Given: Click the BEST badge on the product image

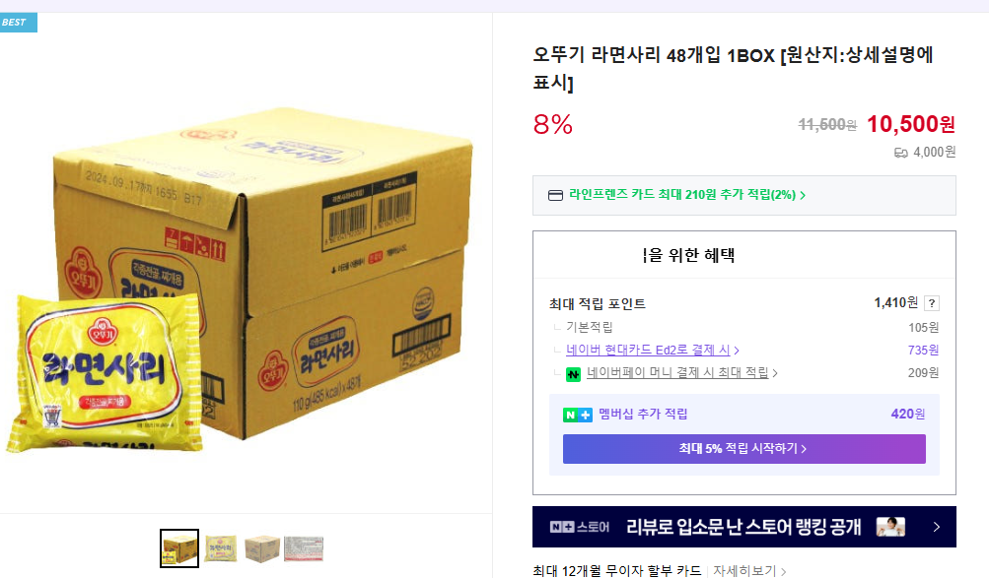Looking at the screenshot, I should click(x=17, y=23).
